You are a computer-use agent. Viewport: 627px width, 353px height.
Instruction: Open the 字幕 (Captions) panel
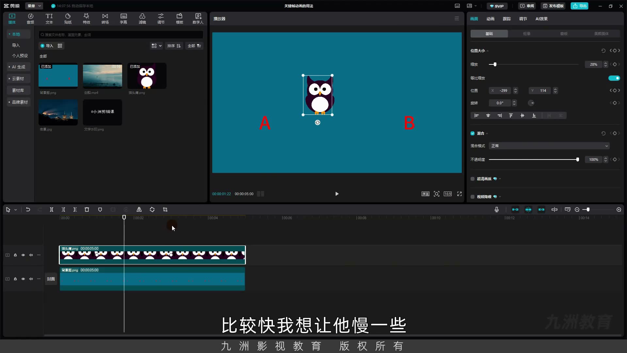pyautogui.click(x=123, y=19)
